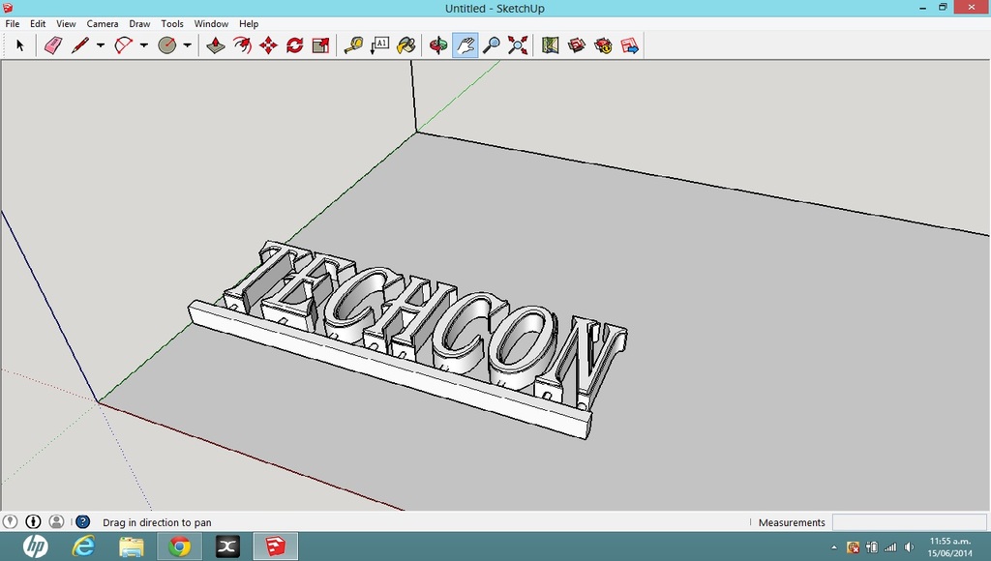Open the File menu

coord(12,23)
